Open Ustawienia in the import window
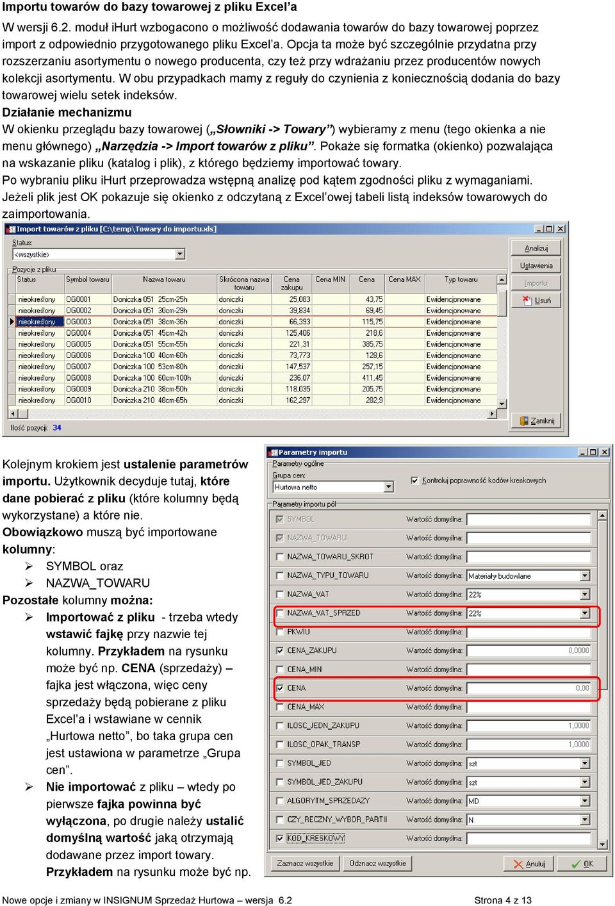The height and width of the screenshot is (906, 615). (536, 265)
